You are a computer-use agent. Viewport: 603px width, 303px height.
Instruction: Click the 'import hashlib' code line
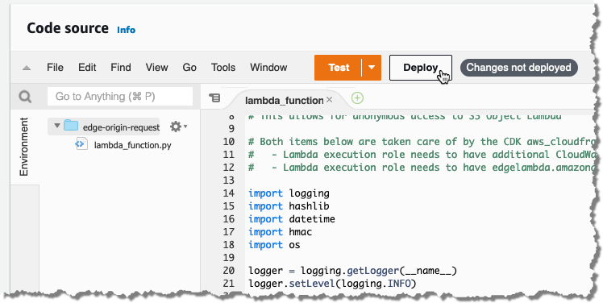point(289,206)
